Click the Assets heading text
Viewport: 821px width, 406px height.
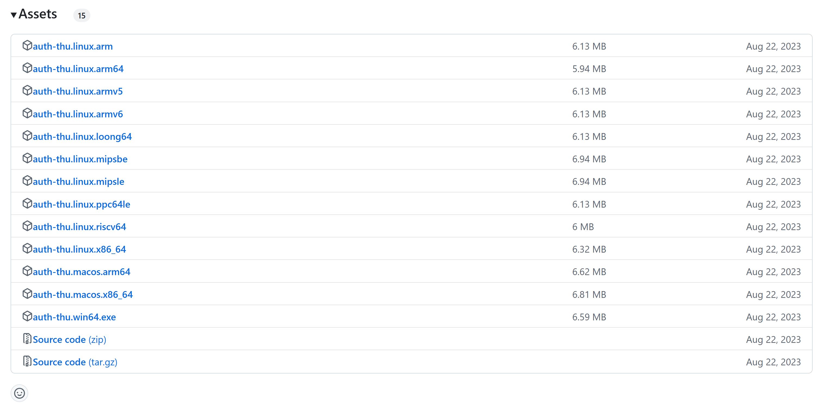[x=38, y=14]
